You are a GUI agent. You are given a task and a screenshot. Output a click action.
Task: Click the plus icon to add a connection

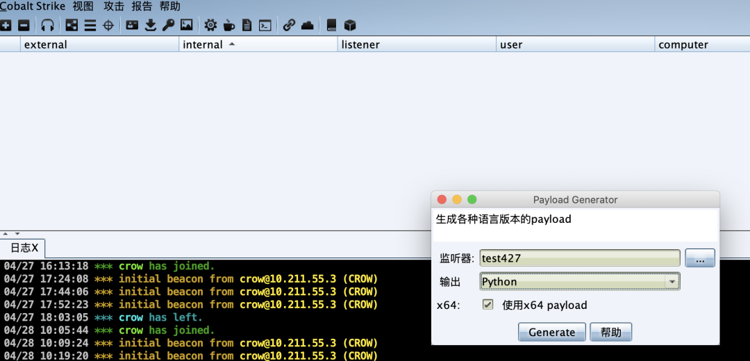coord(6,26)
